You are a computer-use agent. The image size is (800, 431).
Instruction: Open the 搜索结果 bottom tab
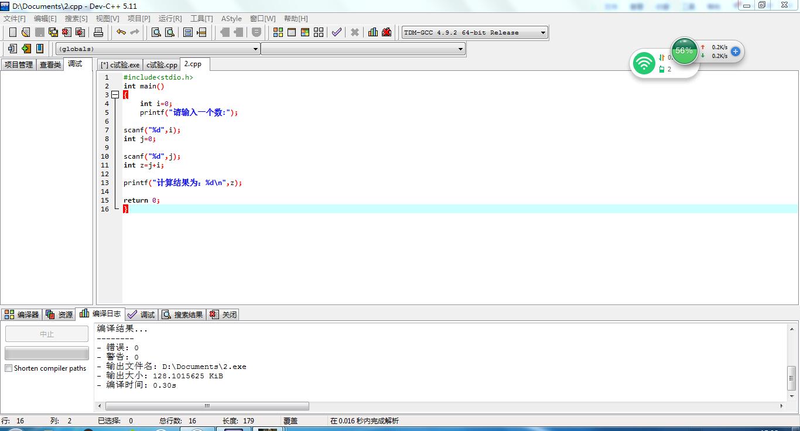[182, 314]
